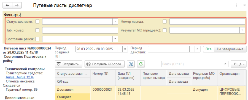Click the Дата выезда column header
The width and height of the screenshot is (248, 100).
click(179, 74)
